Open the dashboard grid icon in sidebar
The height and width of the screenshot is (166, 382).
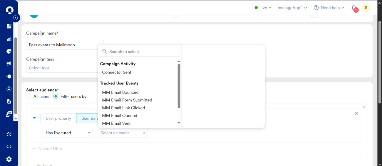pyautogui.click(x=9, y=26)
